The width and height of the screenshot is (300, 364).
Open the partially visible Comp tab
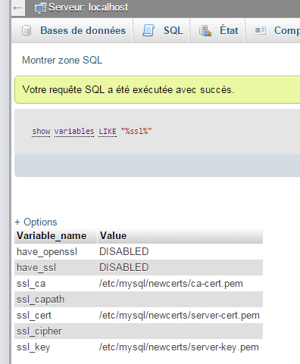[273, 30]
